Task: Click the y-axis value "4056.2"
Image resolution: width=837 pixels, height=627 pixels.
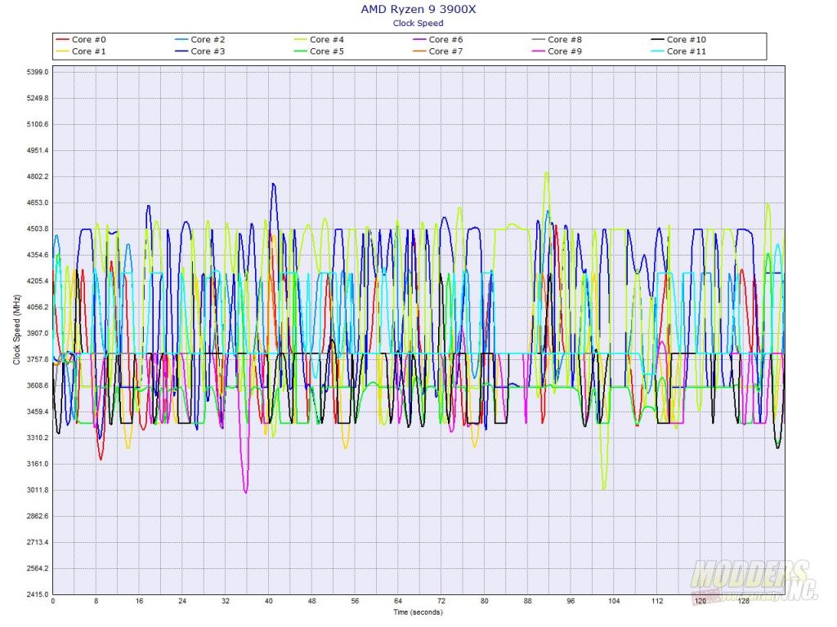Action: [x=38, y=307]
